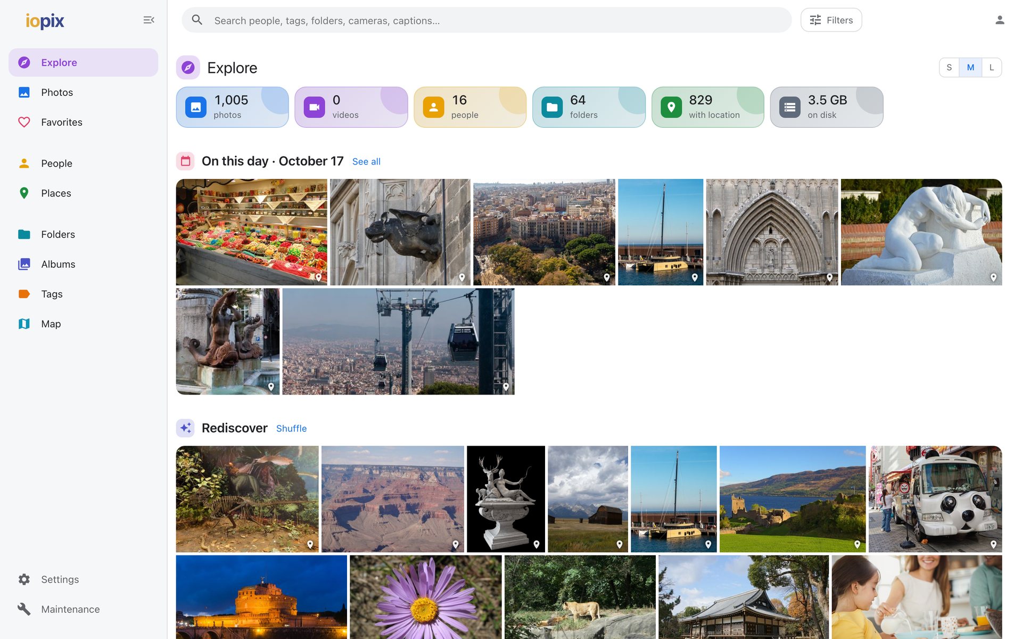
Task: Click the Settings gear icon
Action: click(x=24, y=579)
